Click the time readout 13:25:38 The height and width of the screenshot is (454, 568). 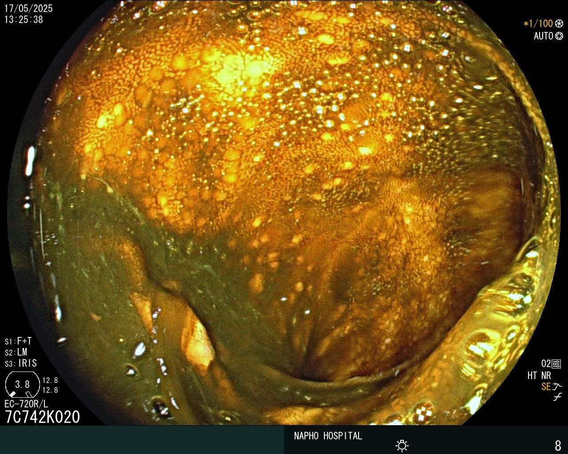(24, 20)
